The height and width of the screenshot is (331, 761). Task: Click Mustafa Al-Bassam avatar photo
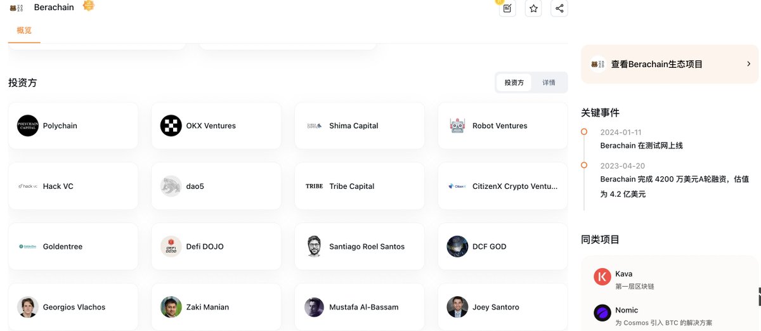(x=315, y=307)
